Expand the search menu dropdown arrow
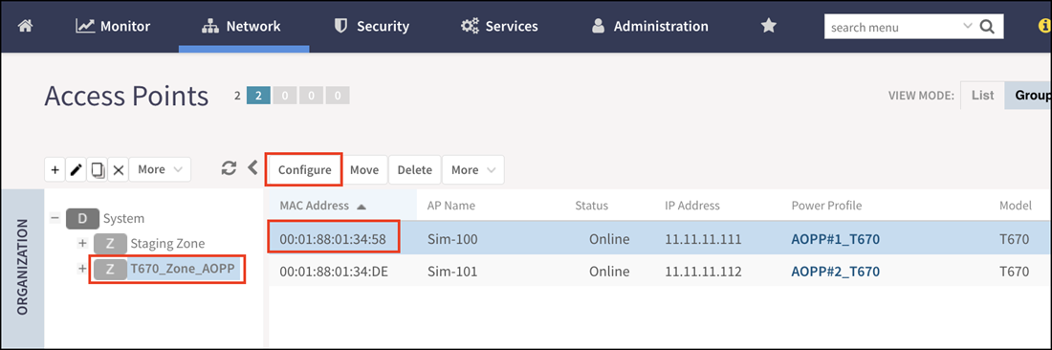The image size is (1052, 350). click(x=968, y=26)
